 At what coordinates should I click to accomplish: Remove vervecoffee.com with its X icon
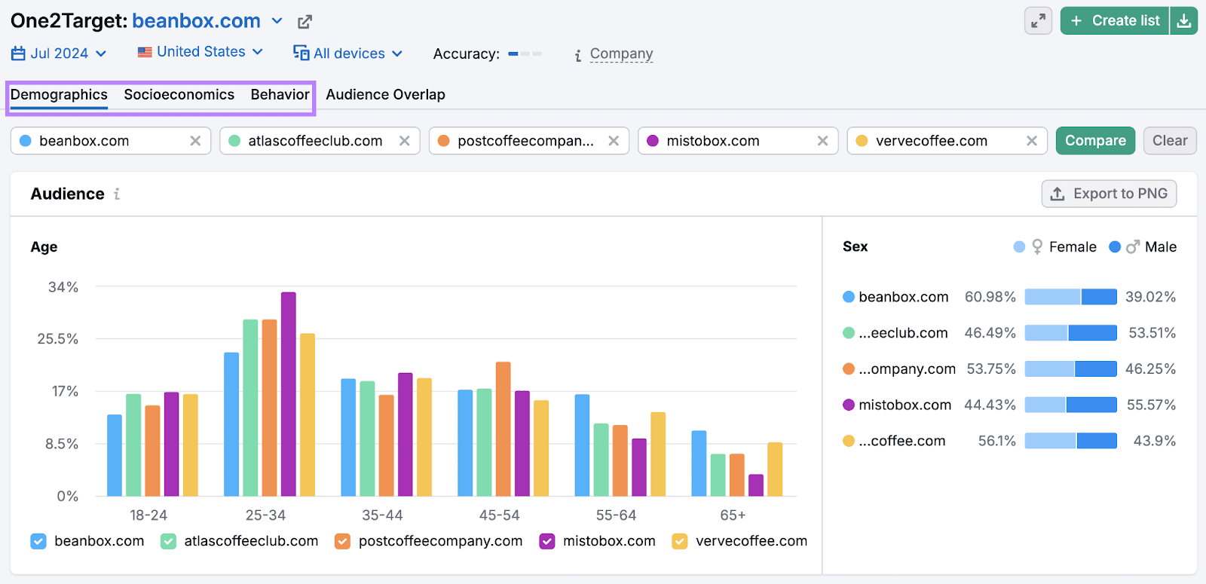point(1032,141)
